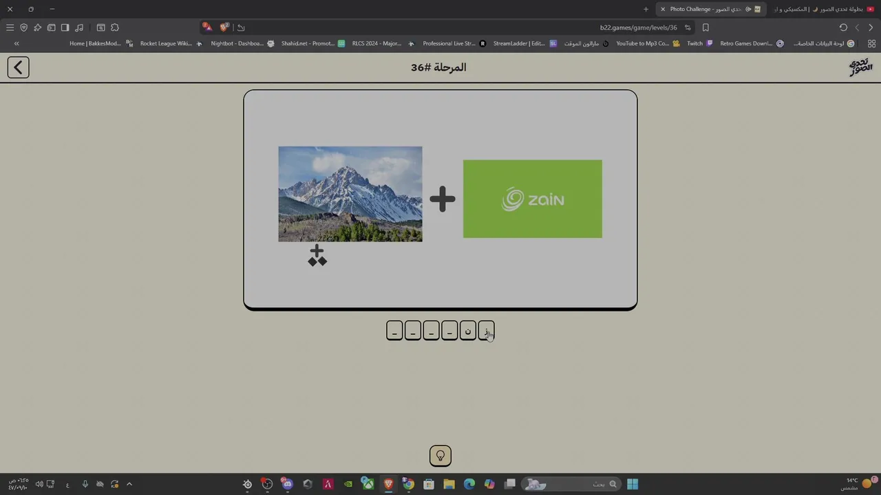
Task: Open Chrome from taskbar
Action: [408, 484]
